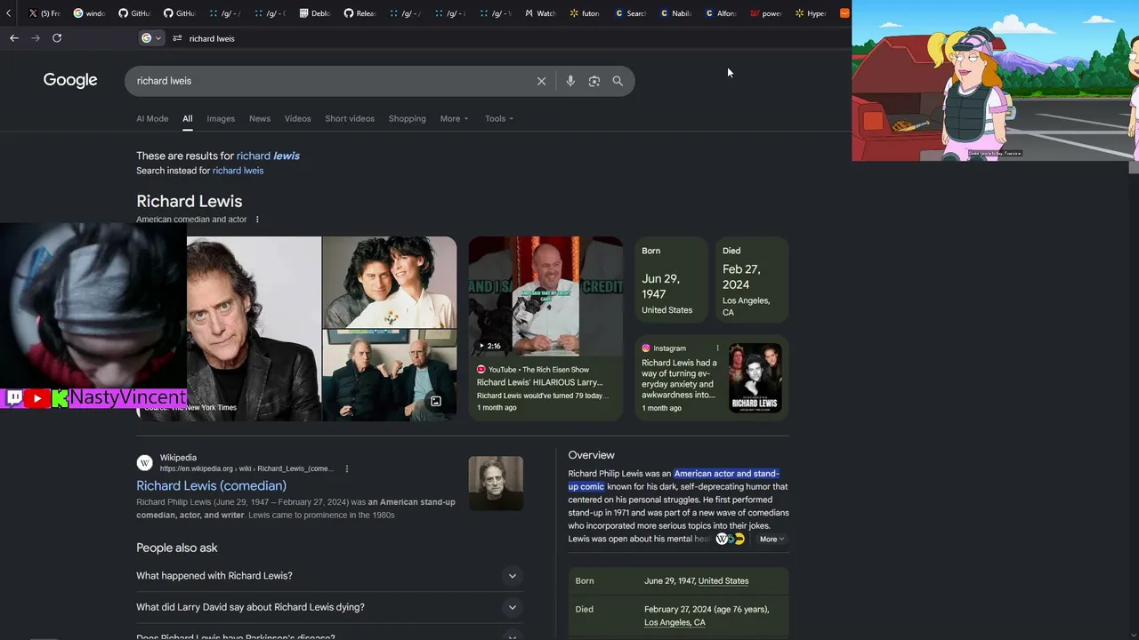Switch to the "Alfons" browser tab
This screenshot has width=1139, height=640.
[722, 13]
